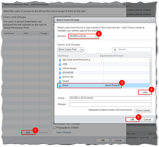This screenshot has height=147, width=159.
Task: Click Add... in Add Permission window
Action: click(x=29, y=132)
